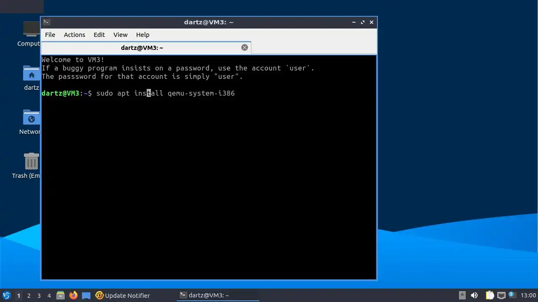The width and height of the screenshot is (538, 302).
Task: Click the show desktop icon in the taskbar
Action: pyautogui.click(x=86, y=295)
